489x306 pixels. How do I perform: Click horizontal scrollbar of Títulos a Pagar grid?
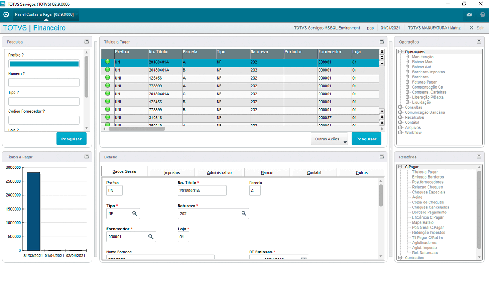[137, 129]
